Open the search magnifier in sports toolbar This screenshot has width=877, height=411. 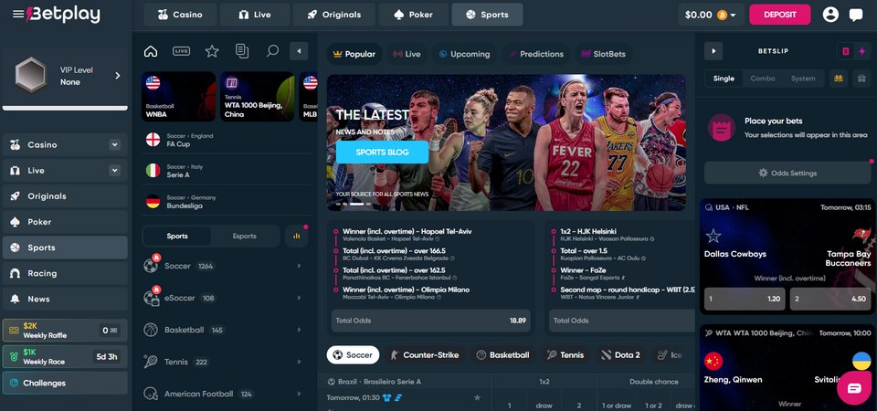[x=272, y=51]
